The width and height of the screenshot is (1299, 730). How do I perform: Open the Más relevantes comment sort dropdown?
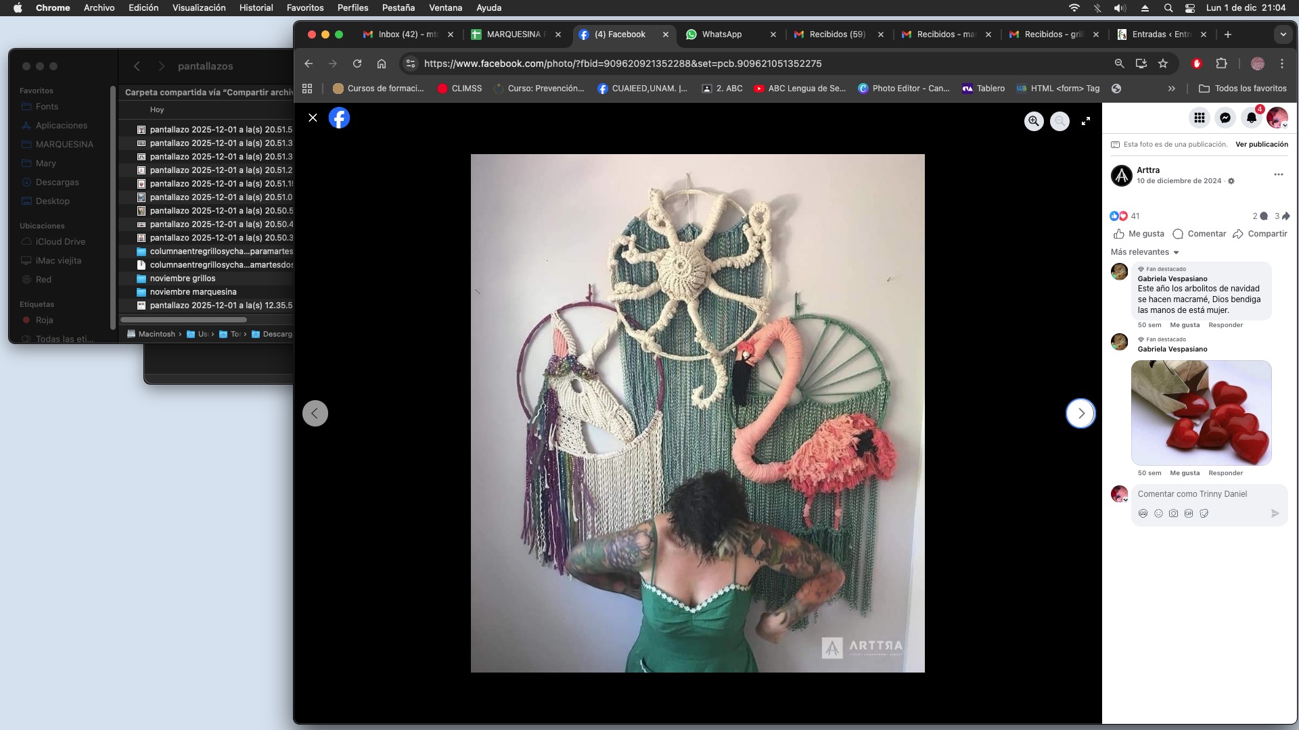click(1145, 252)
